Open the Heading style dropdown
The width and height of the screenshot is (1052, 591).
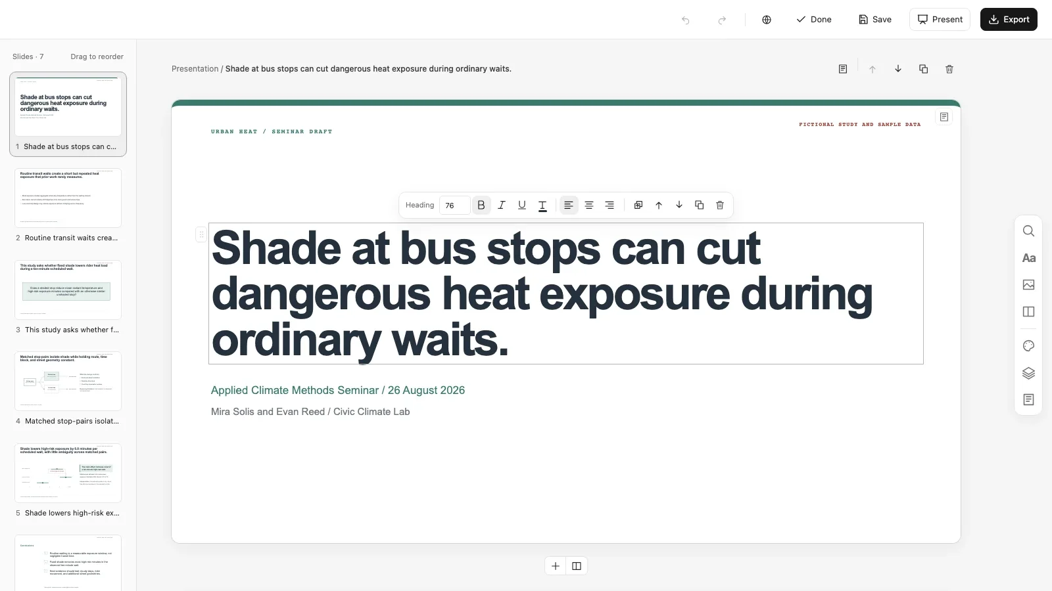(419, 205)
